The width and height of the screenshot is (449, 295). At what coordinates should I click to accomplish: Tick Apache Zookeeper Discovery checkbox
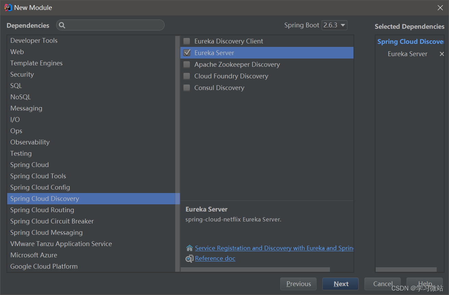(187, 65)
